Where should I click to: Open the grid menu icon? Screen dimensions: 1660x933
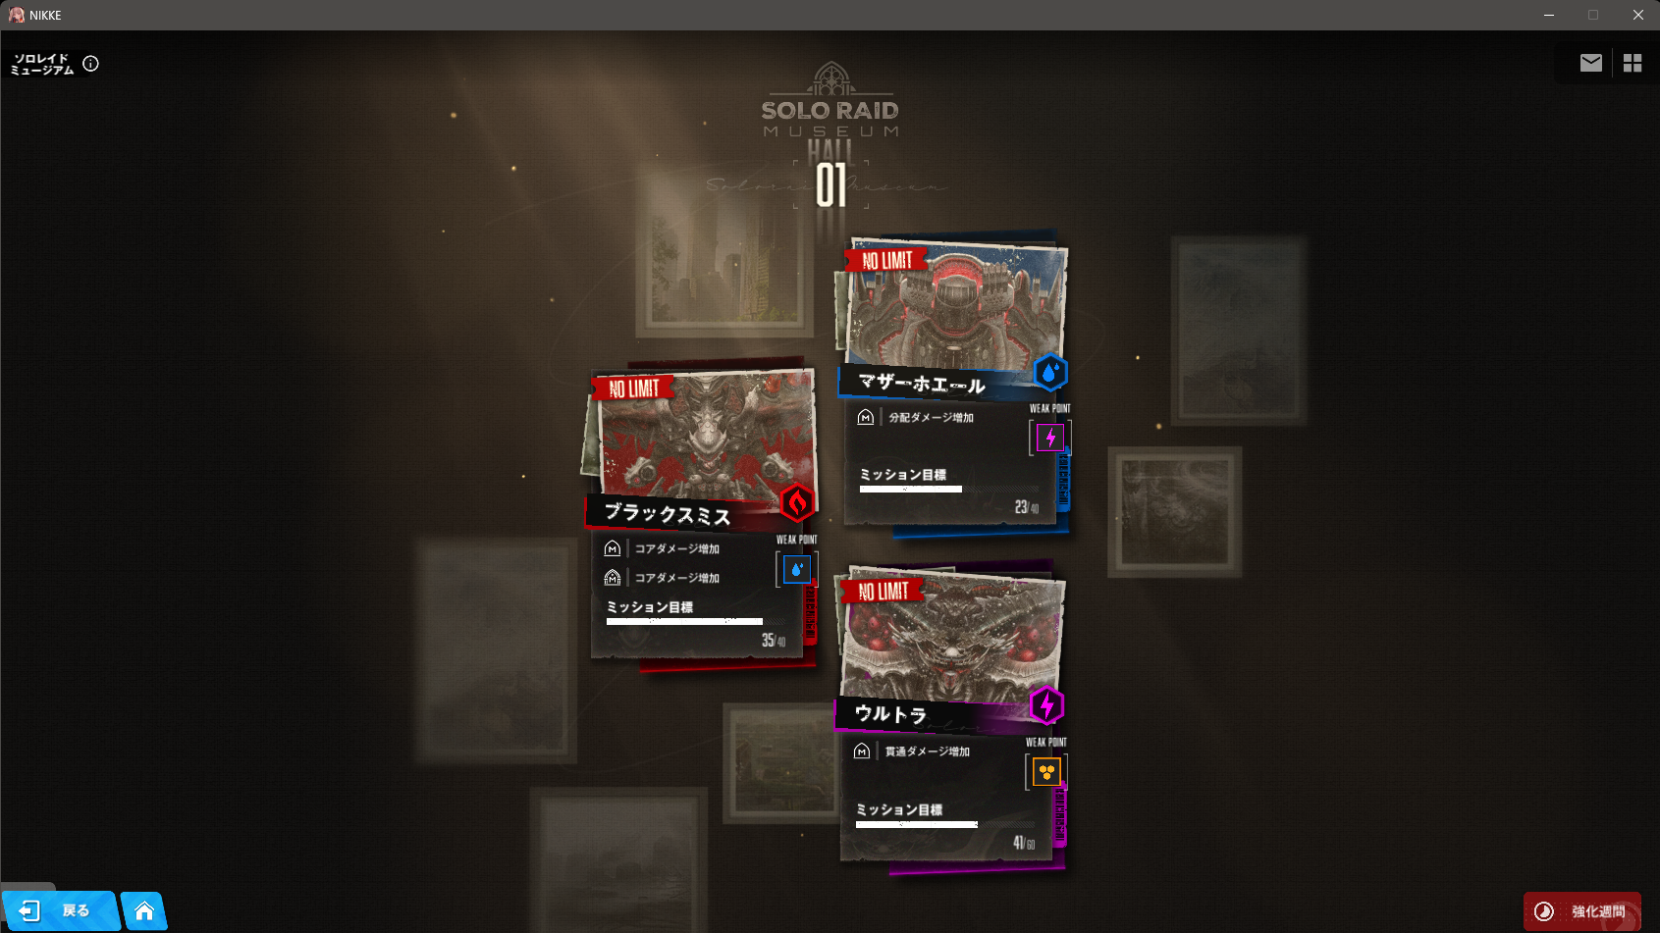[x=1633, y=63]
